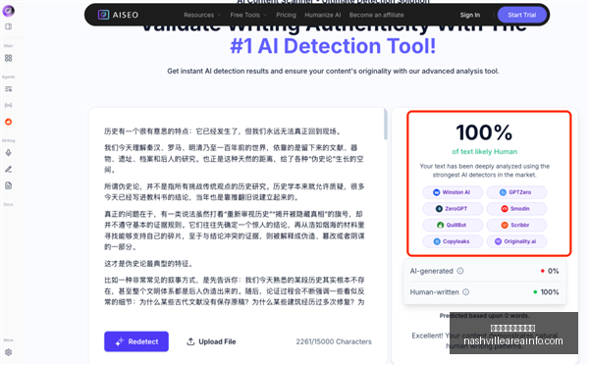Expand the Free Tools dropdown menu
This screenshot has width=589, height=365.
tap(248, 15)
